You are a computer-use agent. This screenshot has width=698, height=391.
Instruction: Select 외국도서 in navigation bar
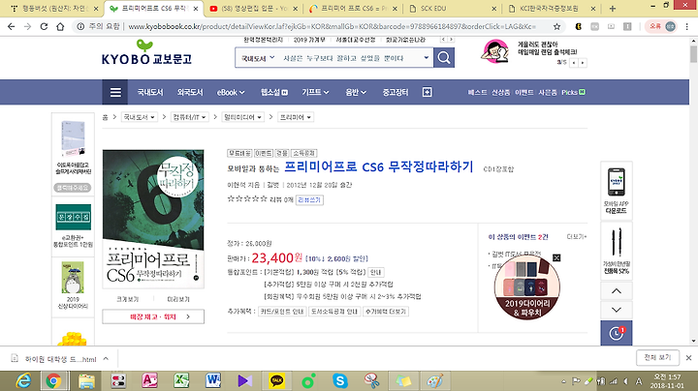[190, 92]
